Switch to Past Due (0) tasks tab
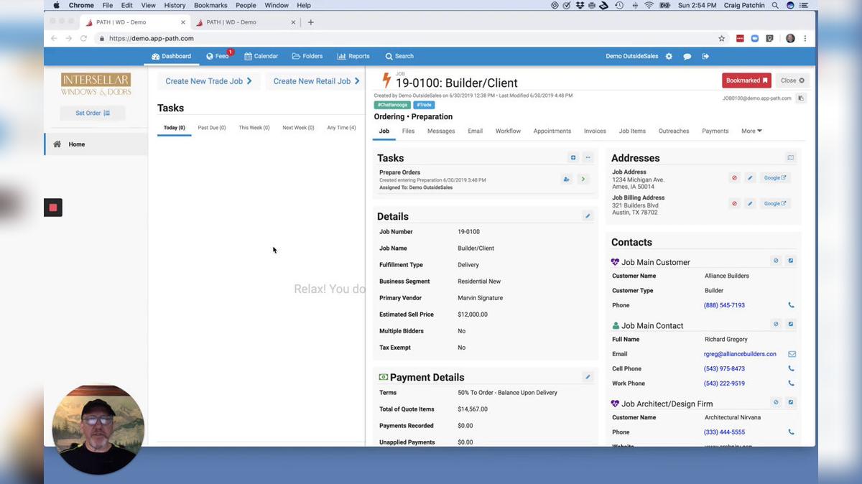 click(212, 128)
